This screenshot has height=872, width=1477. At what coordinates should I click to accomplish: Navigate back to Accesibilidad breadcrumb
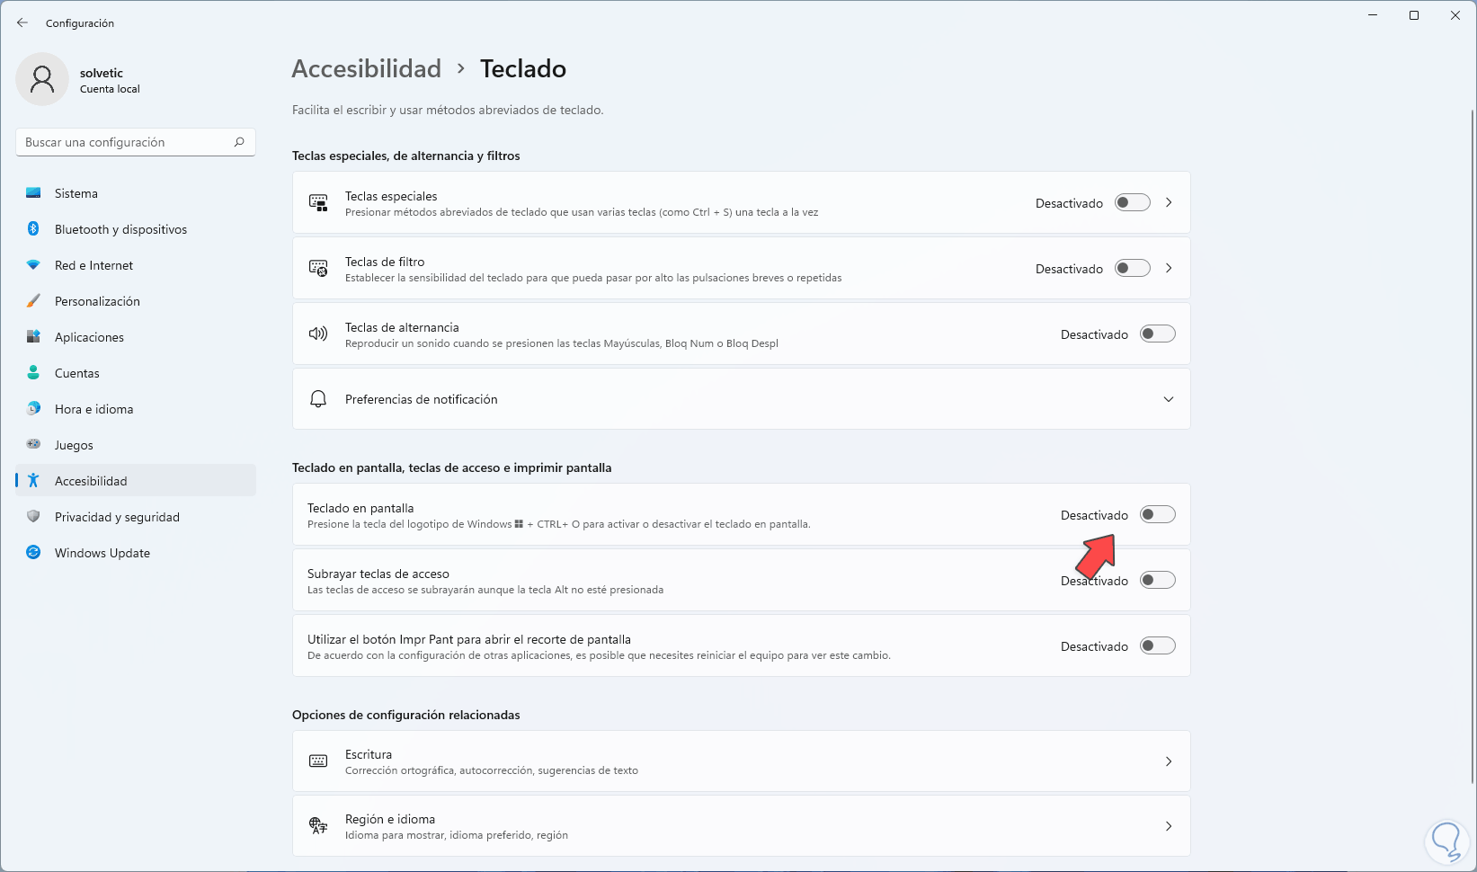tap(367, 69)
